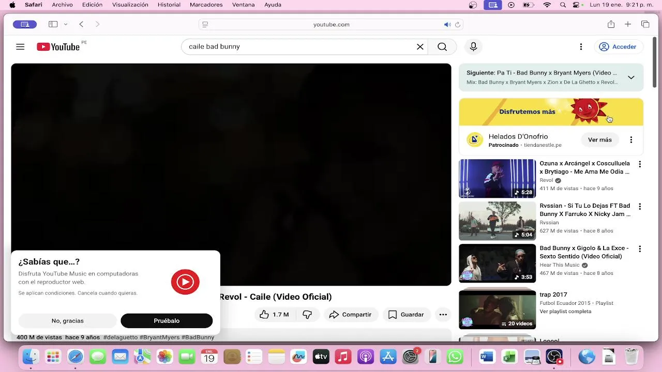The width and height of the screenshot is (662, 372).
Task: Save video with the Guardar button
Action: pos(406,315)
